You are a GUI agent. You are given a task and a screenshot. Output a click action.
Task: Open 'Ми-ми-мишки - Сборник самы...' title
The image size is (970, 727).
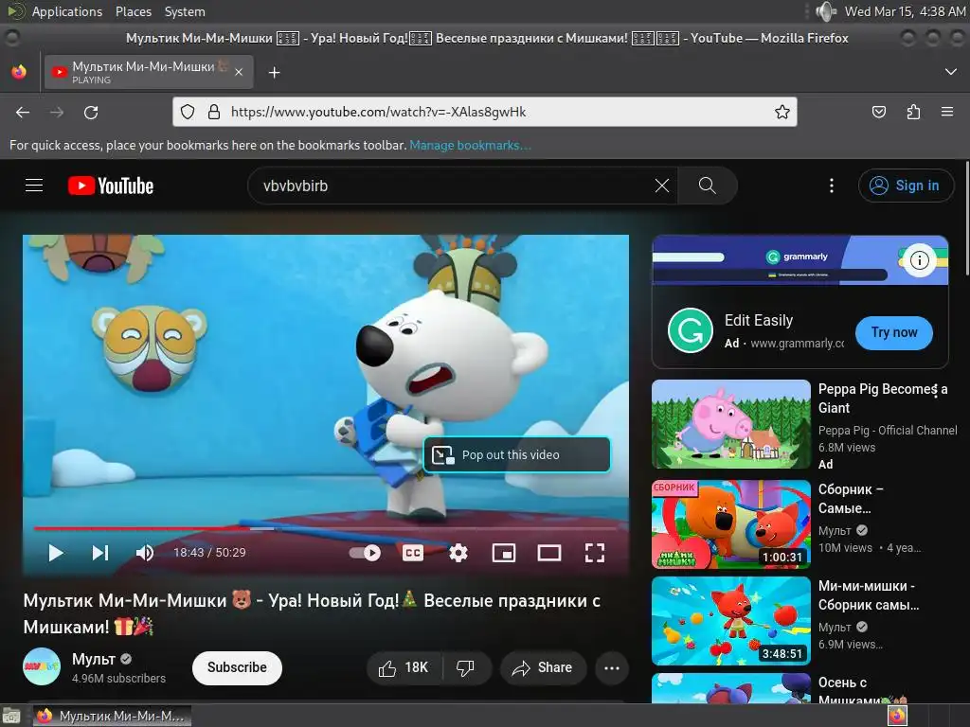coord(869,595)
